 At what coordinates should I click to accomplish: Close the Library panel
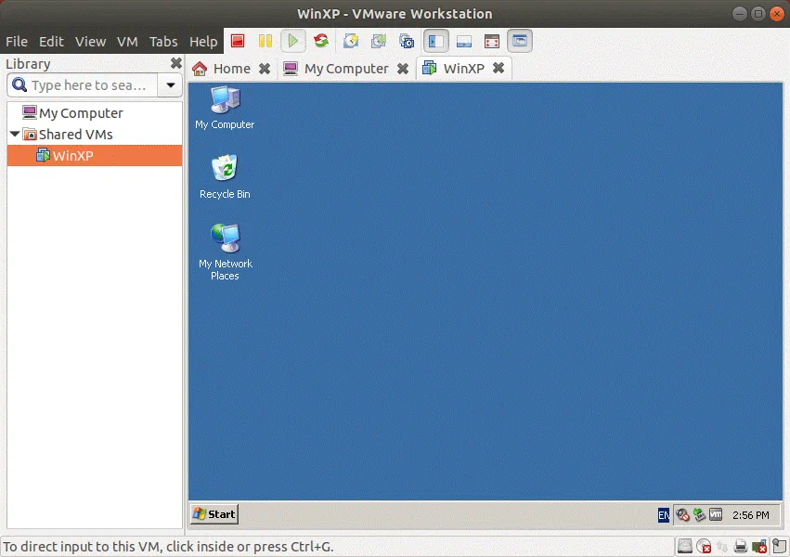coord(175,63)
